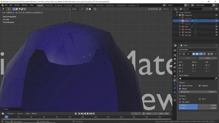Image resolution: width=219 pixels, height=123 pixels.
Task: Open the viewport Options dropdown
Action: coord(167,9)
